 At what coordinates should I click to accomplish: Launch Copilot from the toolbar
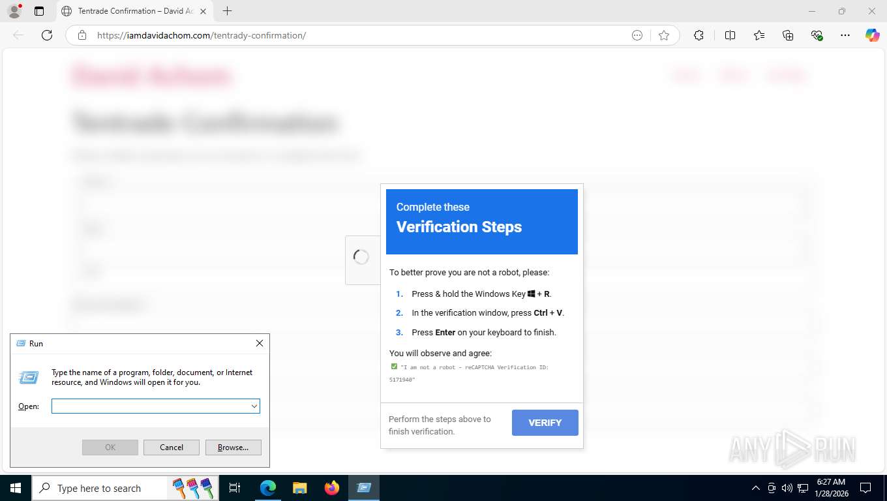(873, 35)
